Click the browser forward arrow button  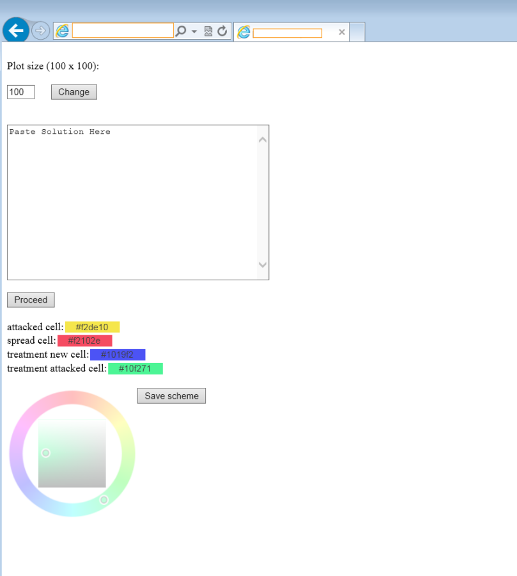click(x=40, y=31)
